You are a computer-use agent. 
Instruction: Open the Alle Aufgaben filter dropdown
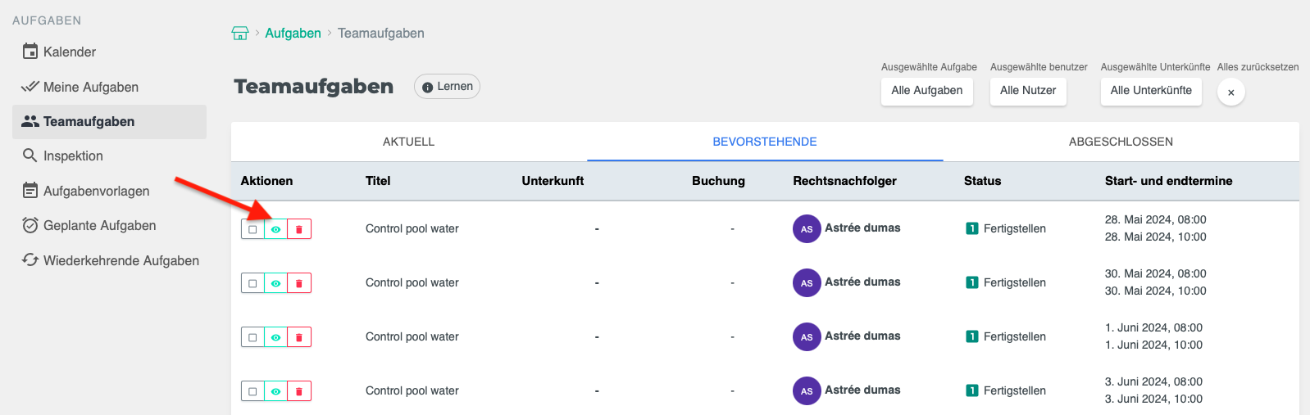click(926, 91)
